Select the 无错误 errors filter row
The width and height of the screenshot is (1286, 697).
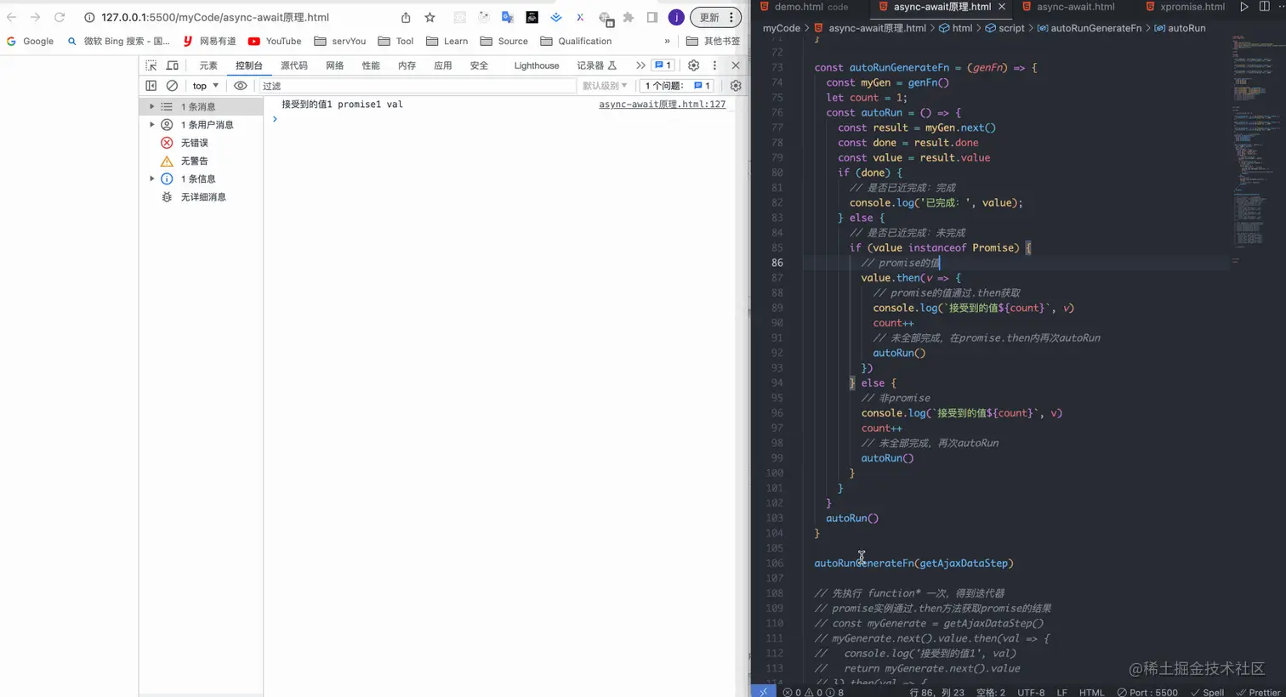pyautogui.click(x=200, y=143)
